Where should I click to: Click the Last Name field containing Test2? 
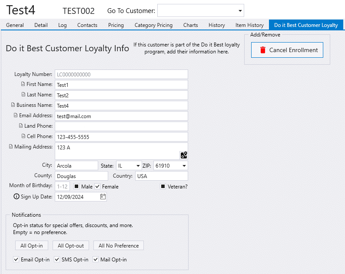pos(122,95)
